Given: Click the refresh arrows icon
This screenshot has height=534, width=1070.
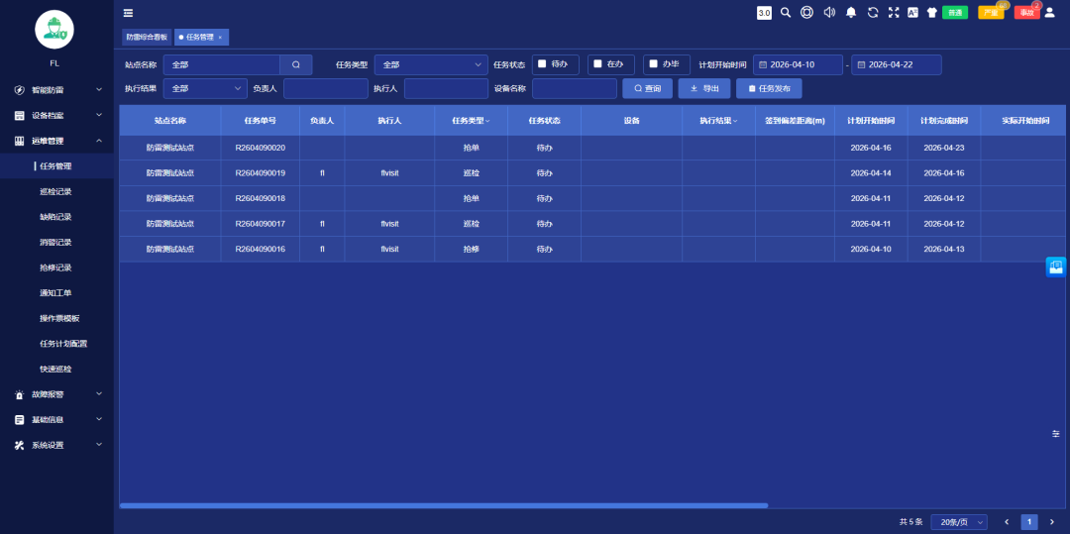Looking at the screenshot, I should [x=872, y=12].
